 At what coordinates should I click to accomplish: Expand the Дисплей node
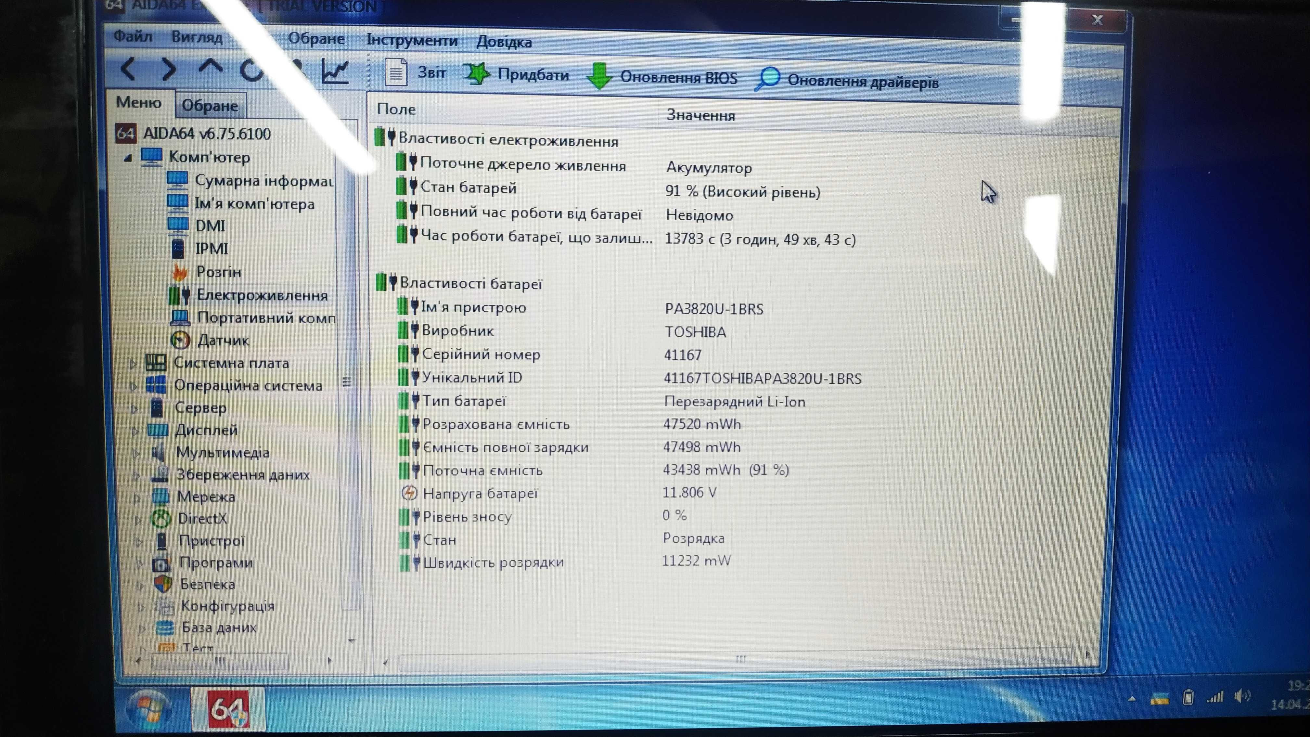coord(135,431)
